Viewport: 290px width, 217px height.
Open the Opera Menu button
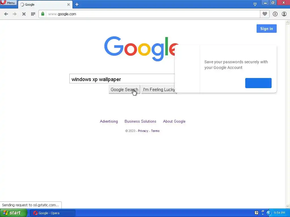8,3
